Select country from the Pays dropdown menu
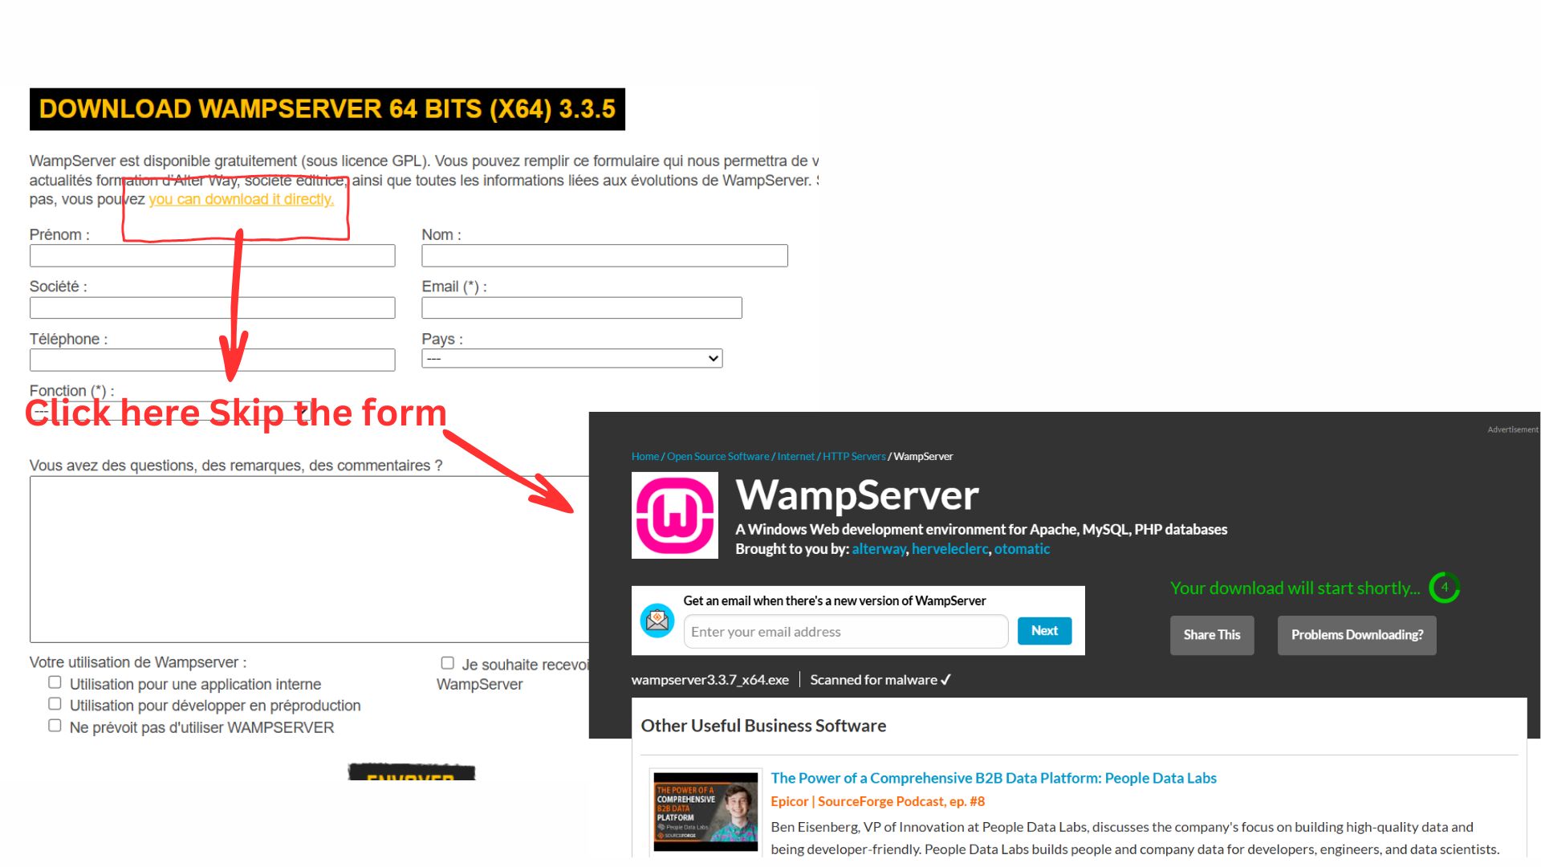1541x867 pixels. 571,359
